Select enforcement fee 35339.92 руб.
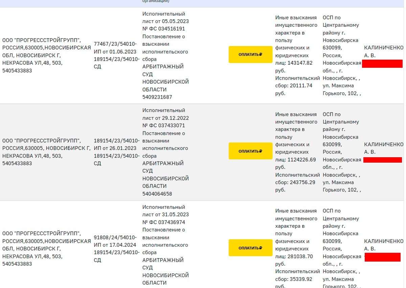406x288 pixels. point(297,279)
